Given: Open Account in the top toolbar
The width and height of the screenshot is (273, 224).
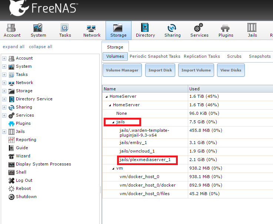Looking at the screenshot, I should click(12, 30).
